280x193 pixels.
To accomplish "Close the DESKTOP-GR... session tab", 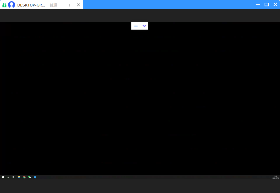I will coord(78,5).
